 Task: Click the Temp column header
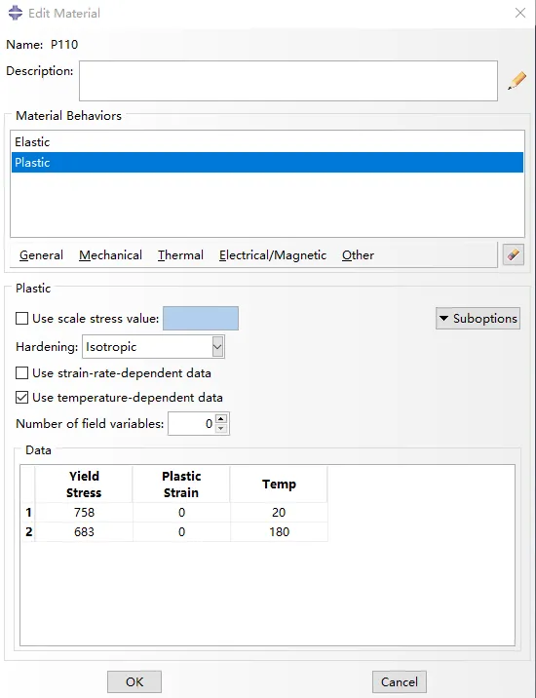(x=279, y=485)
